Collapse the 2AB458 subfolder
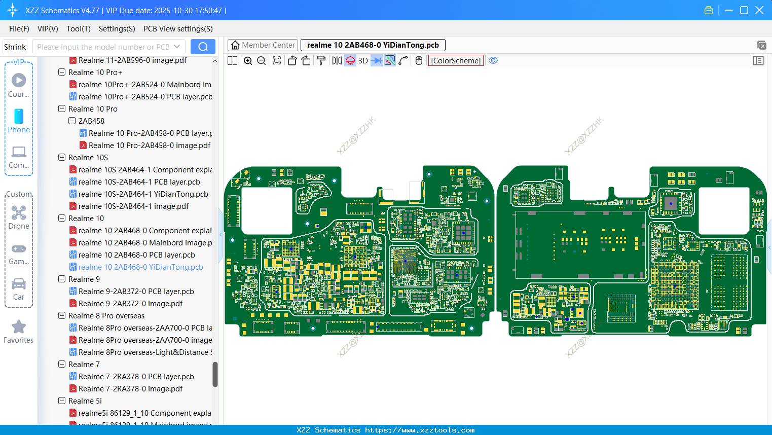This screenshot has width=772, height=435. click(72, 121)
